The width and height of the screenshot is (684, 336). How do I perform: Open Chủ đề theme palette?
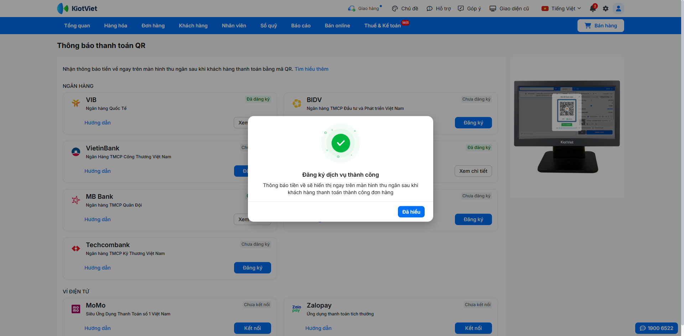[405, 9]
